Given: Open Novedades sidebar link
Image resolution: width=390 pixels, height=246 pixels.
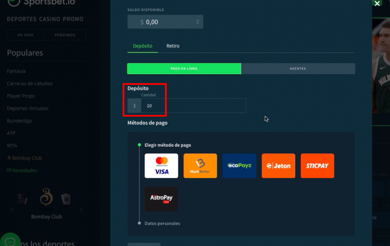Looking at the screenshot, I should coord(22,171).
